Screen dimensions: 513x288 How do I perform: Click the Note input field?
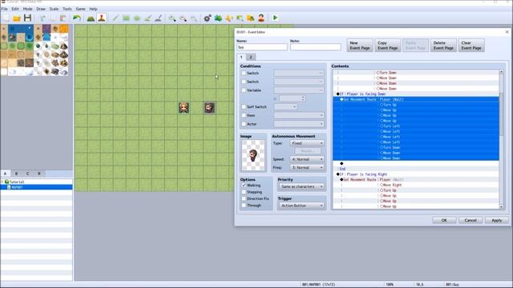click(x=315, y=47)
